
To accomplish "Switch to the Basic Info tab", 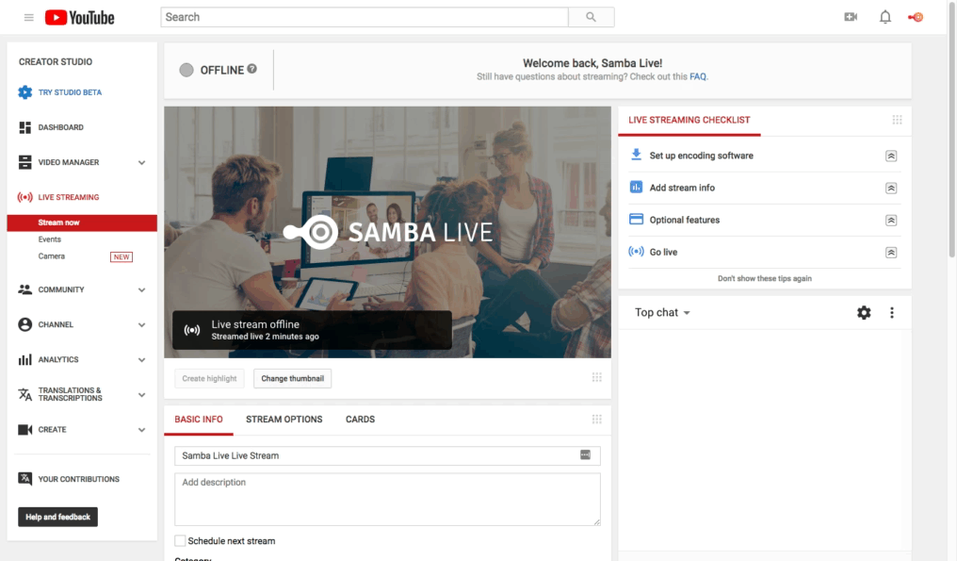I will point(199,420).
